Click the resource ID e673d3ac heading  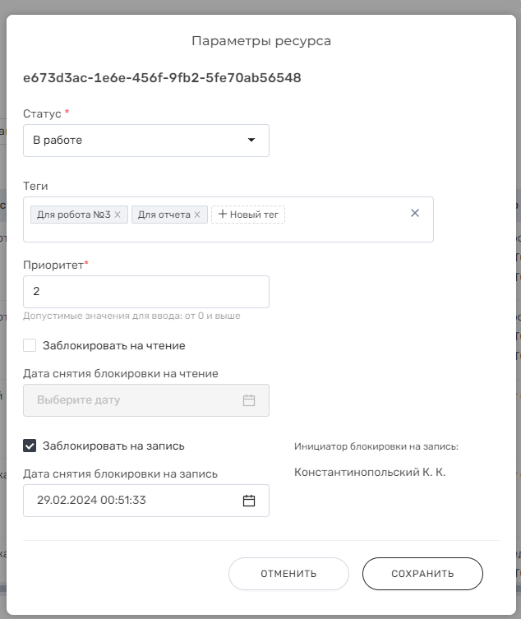(162, 78)
